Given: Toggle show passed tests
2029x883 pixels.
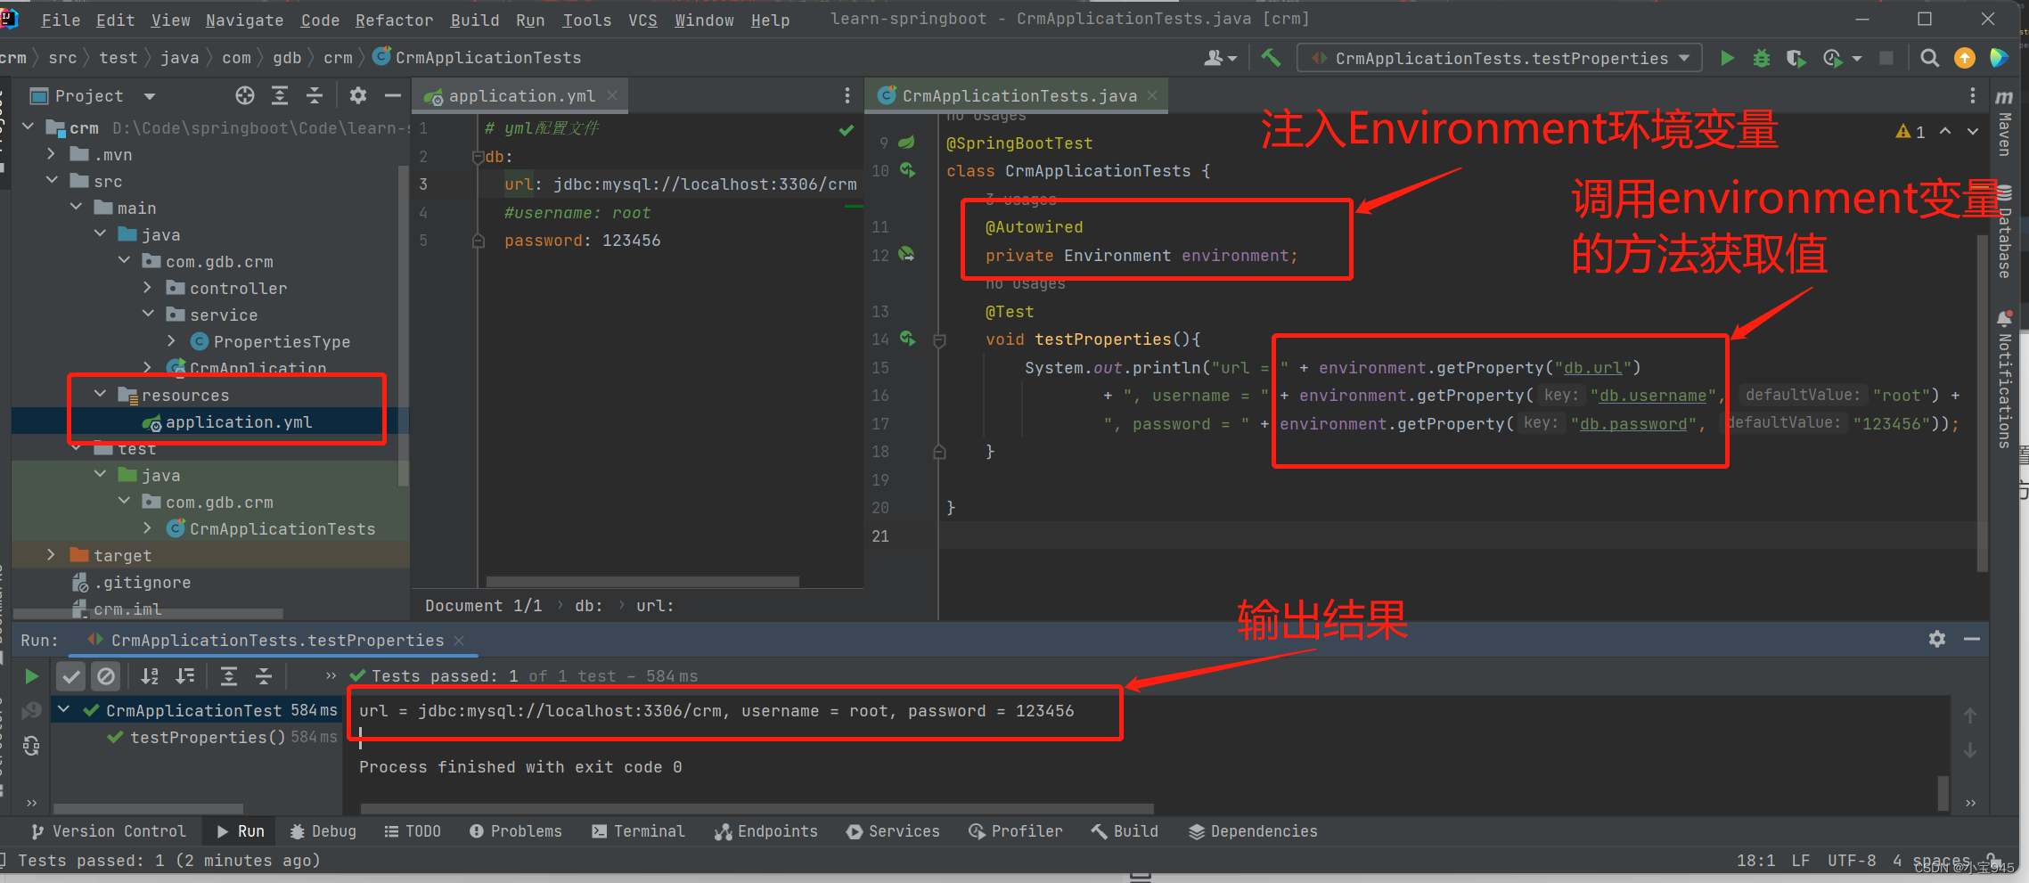Looking at the screenshot, I should 71,676.
